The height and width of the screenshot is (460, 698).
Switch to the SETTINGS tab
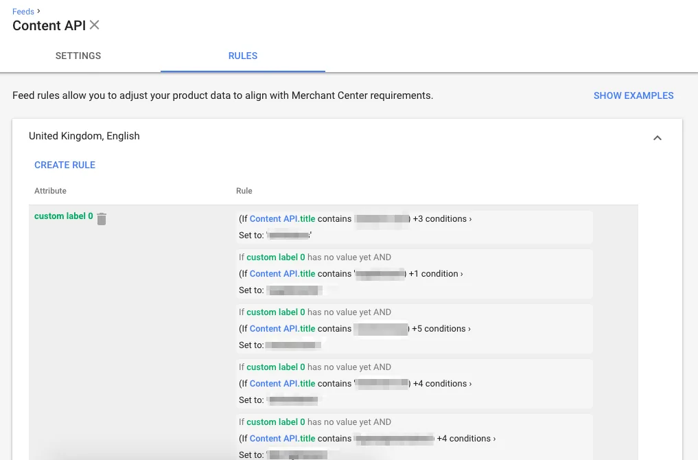click(x=78, y=56)
